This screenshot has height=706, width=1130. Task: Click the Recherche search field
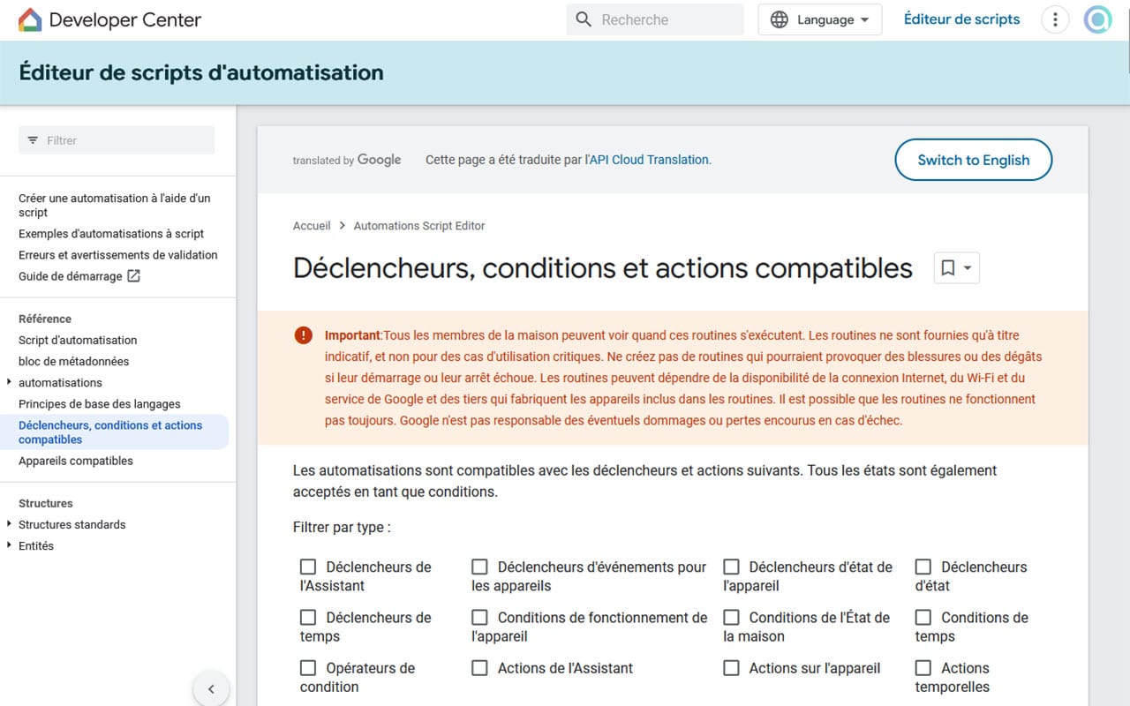coord(655,19)
